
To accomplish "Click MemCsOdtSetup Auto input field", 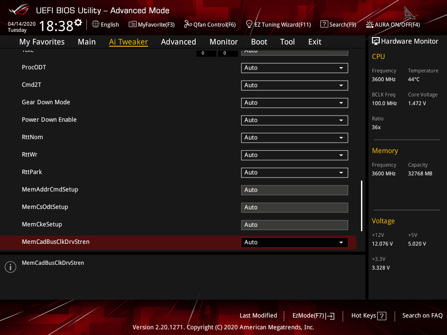I will click(x=295, y=207).
